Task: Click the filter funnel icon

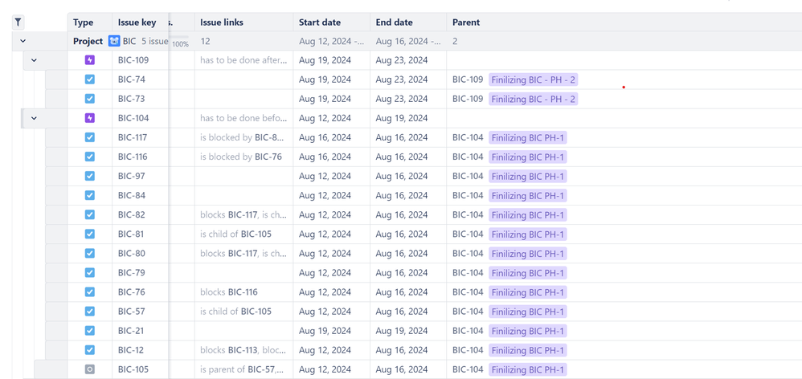Action: 18,22
